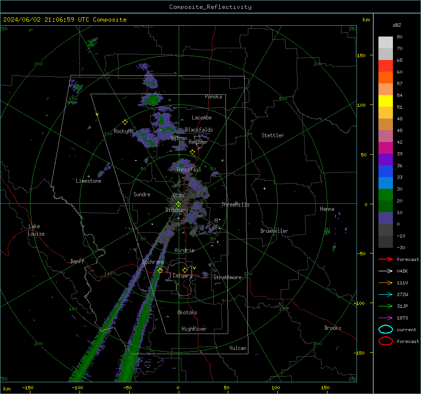Image resolution: width=421 pixels, height=394 pixels.
Task: Click the Strathmore label
Action: [x=227, y=277]
